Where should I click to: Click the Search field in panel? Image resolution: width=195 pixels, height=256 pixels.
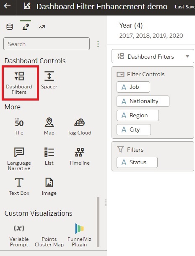point(47,44)
